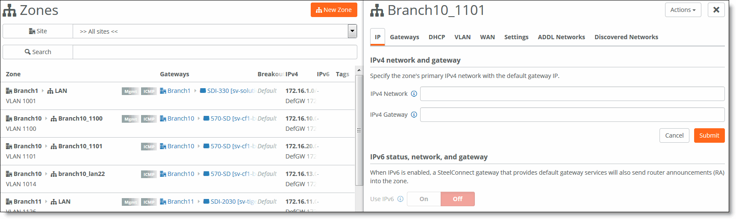Switch to the Gateways tab
Image resolution: width=736 pixels, height=219 pixels.
click(x=404, y=37)
